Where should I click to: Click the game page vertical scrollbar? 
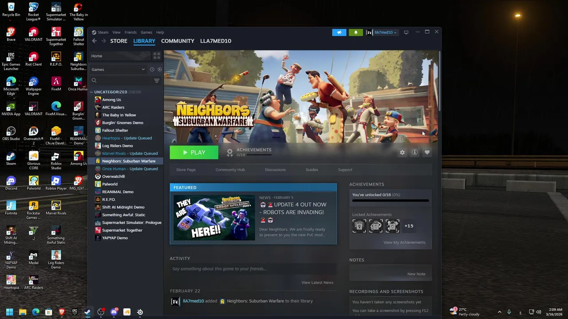click(x=439, y=82)
